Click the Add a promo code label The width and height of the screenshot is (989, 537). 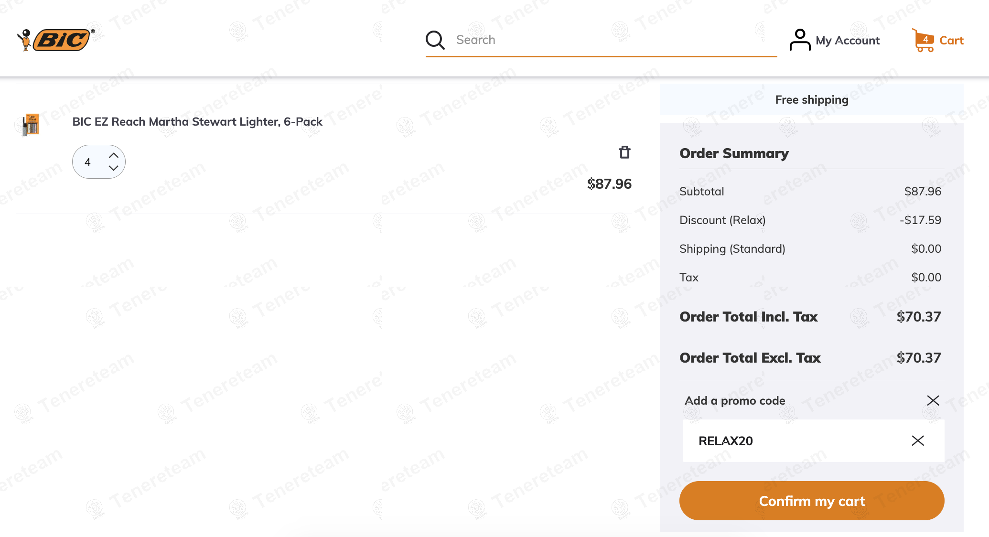point(735,401)
